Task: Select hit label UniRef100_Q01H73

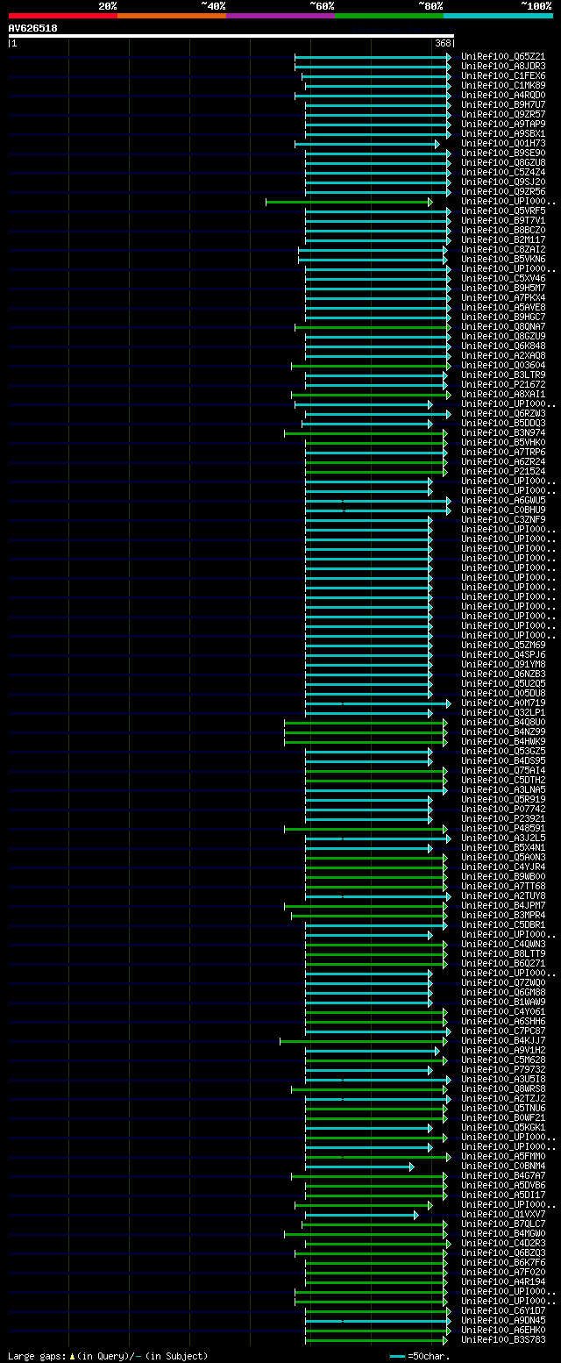Action: pos(503,143)
